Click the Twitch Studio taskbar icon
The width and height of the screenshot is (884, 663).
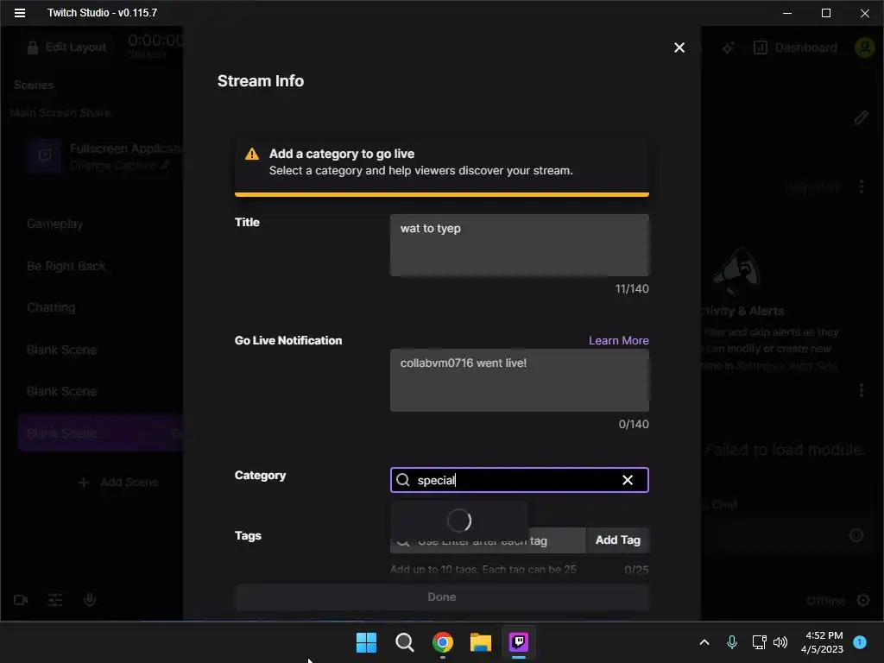coord(519,642)
